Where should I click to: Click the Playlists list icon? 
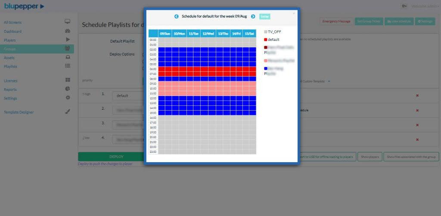(x=68, y=66)
